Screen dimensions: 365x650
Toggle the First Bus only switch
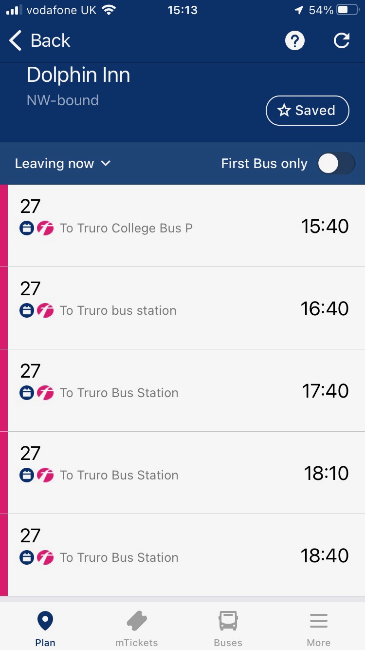click(x=336, y=164)
